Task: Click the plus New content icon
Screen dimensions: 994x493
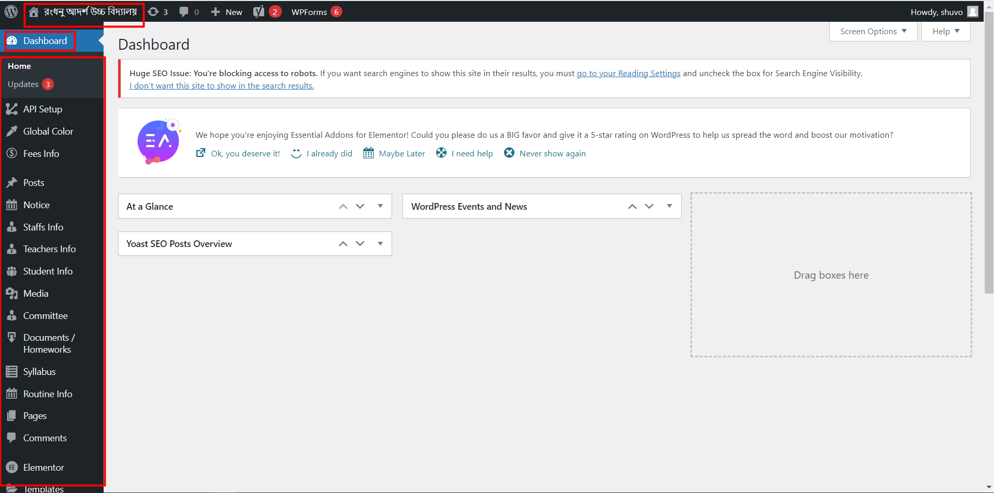Action: pos(215,11)
